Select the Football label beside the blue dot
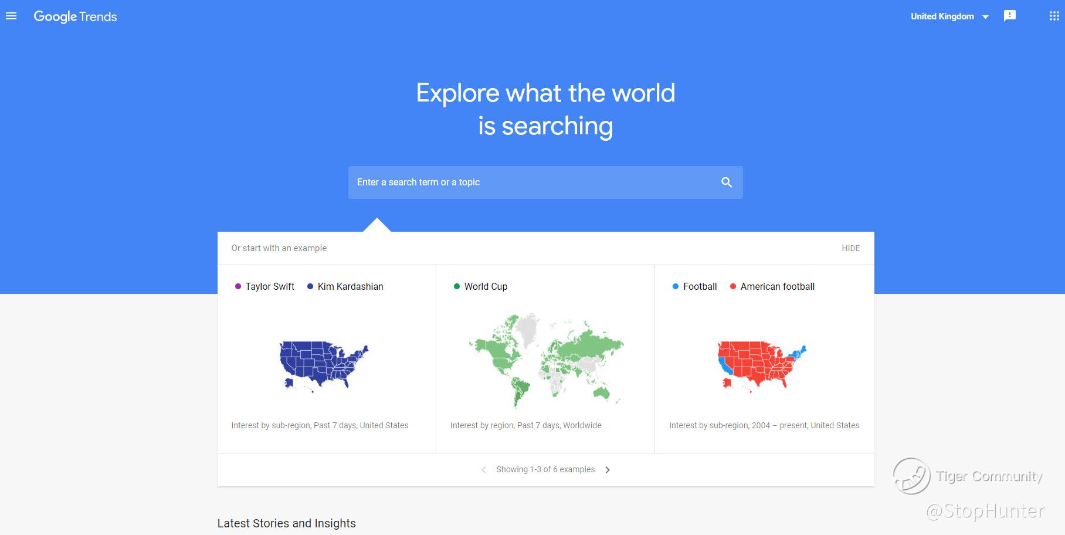The image size is (1065, 535). click(x=700, y=286)
